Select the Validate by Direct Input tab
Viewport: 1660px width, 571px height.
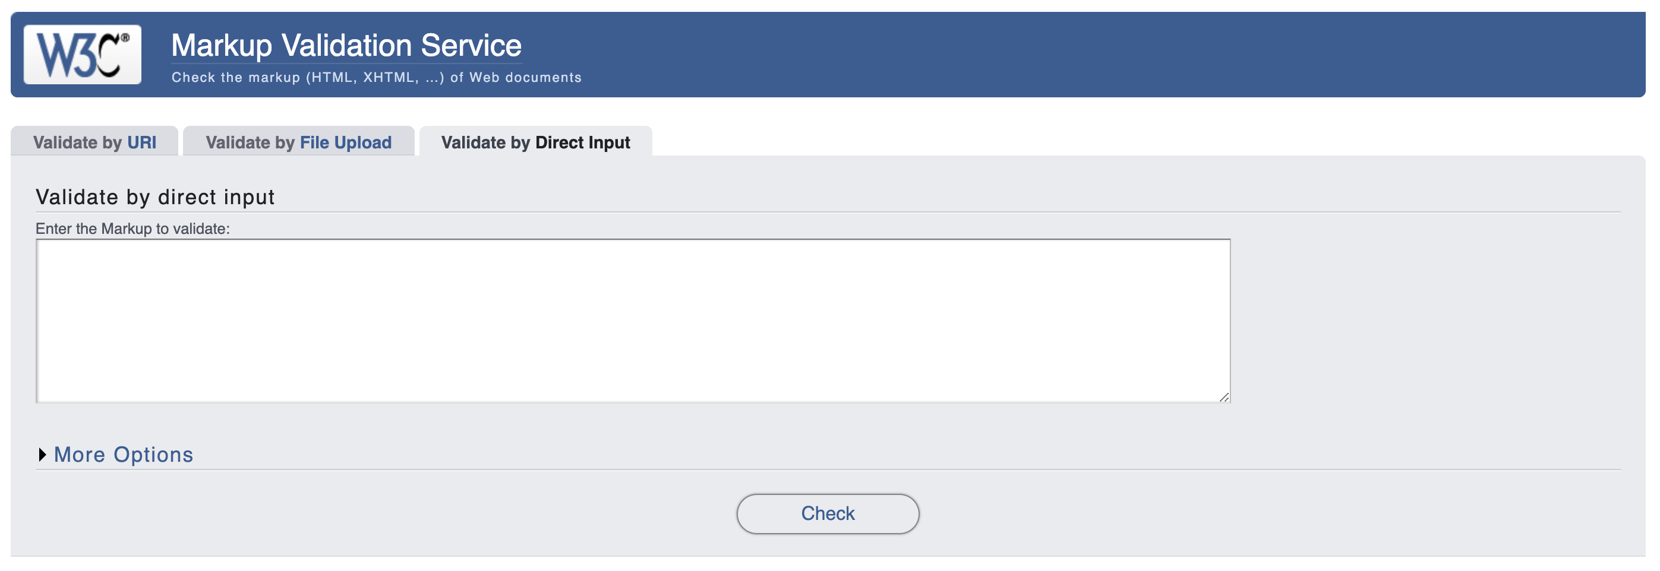click(x=535, y=142)
